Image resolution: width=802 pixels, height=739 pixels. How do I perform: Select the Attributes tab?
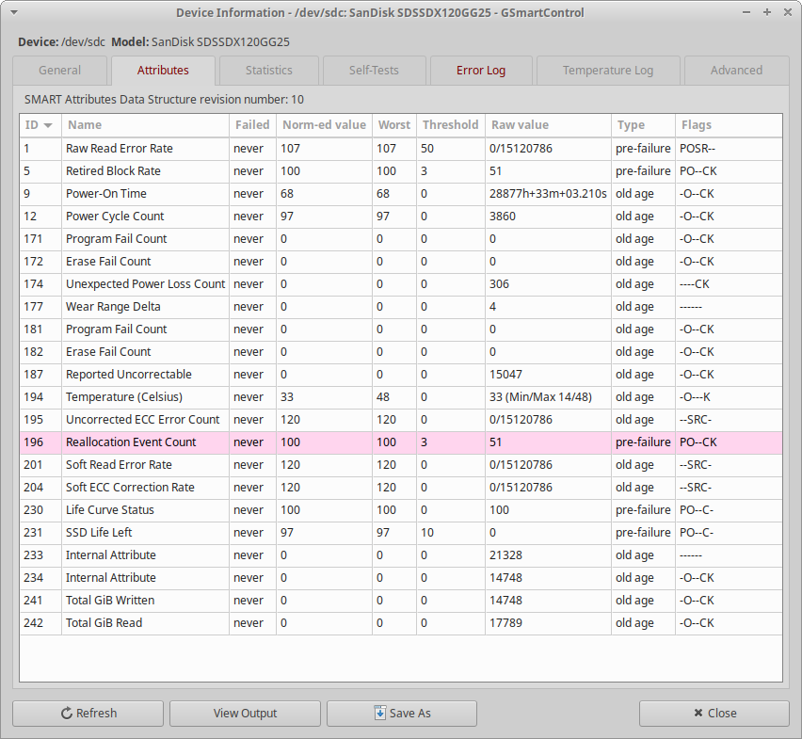point(163,71)
